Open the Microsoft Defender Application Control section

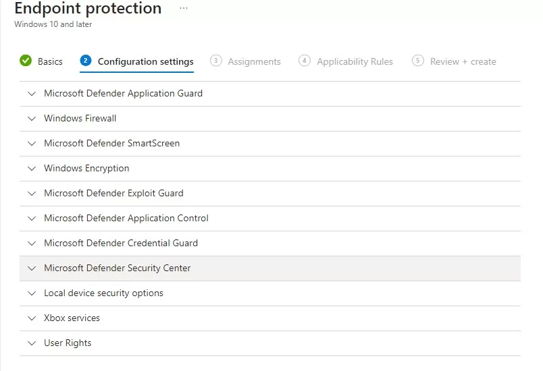pyautogui.click(x=270, y=219)
